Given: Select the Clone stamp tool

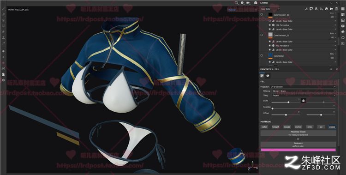Looking at the screenshot, I should pos(3,37).
